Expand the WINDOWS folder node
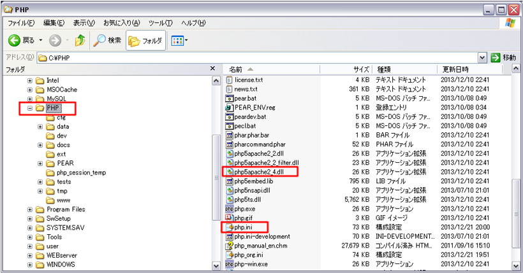The height and width of the screenshot is (273, 523). [x=30, y=265]
